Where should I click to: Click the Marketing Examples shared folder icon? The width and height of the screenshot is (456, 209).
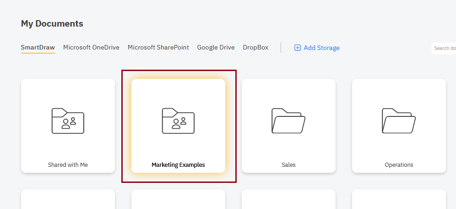click(x=178, y=121)
